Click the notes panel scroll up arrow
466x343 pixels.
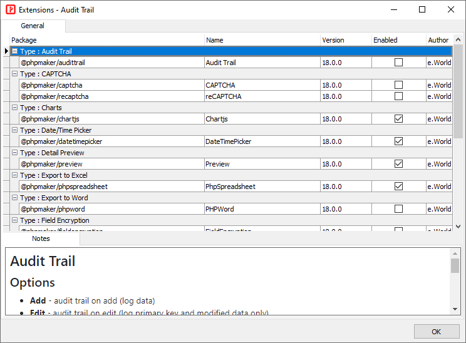click(x=455, y=253)
